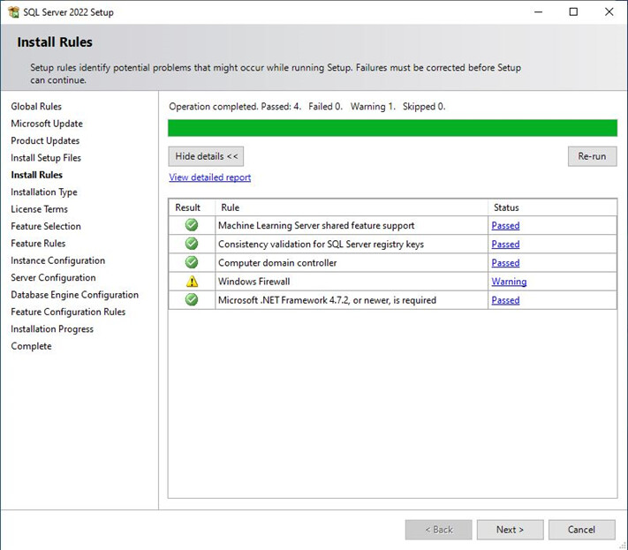Collapse results with Hide details button
The image size is (628, 550).
pos(206,156)
